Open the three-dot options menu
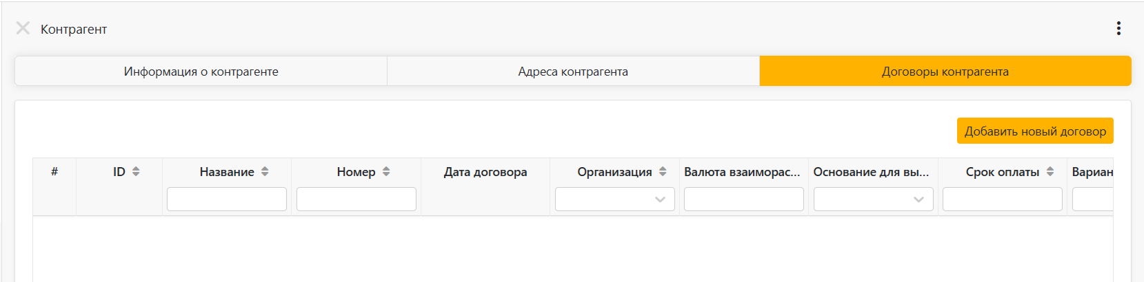Viewport: 1144px width, 282px height. 1118,28
